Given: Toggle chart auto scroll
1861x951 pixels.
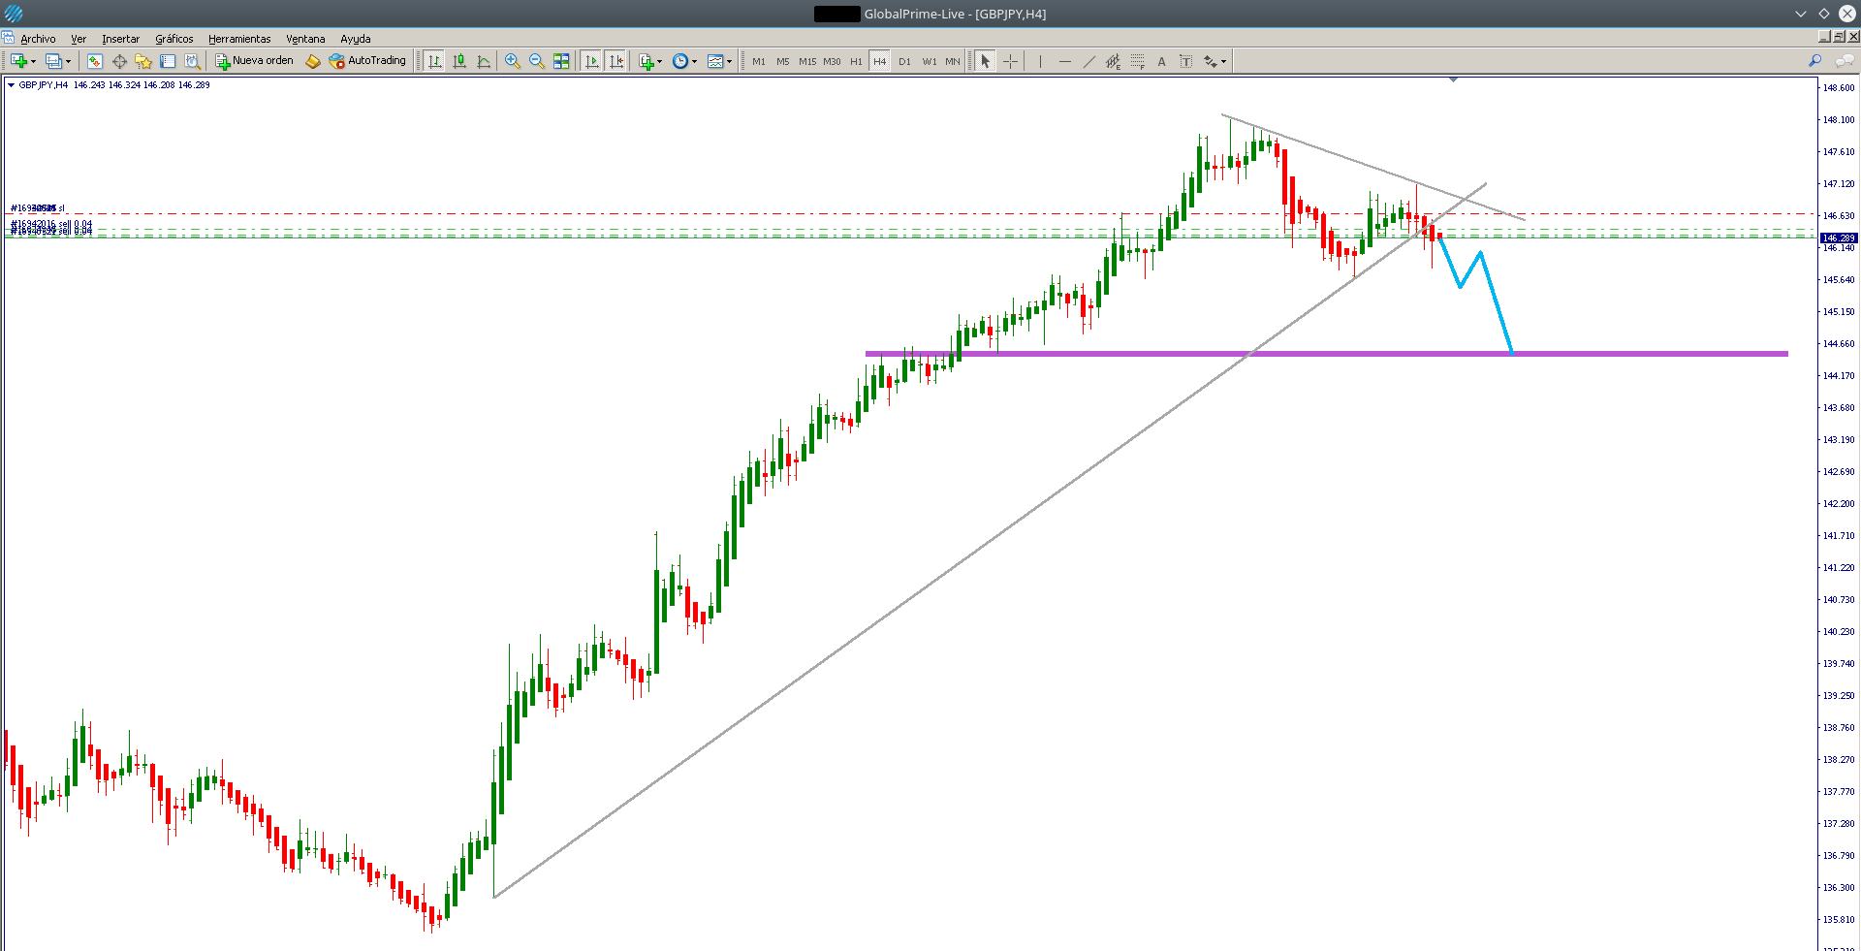Looking at the screenshot, I should (592, 61).
